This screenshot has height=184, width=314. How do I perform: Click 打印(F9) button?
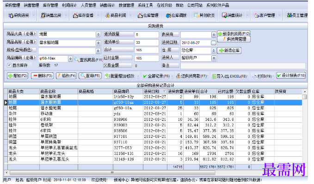tap(262, 76)
